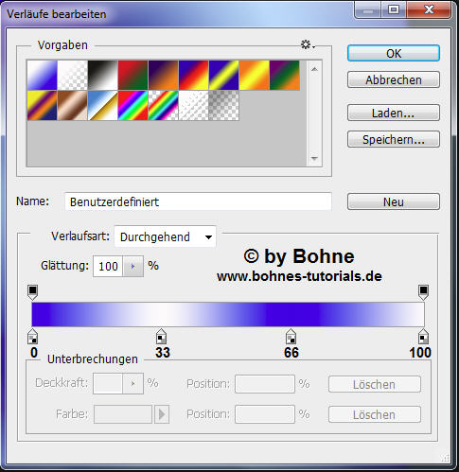Open the Verlaufsart dropdown
The image size is (459, 472).
(165, 236)
